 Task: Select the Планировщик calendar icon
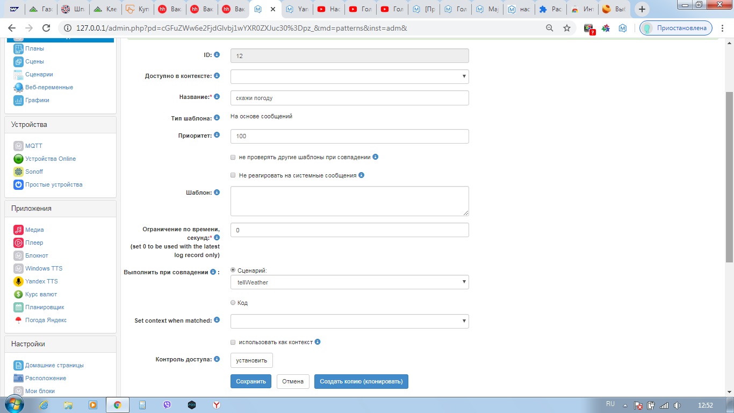click(x=18, y=307)
